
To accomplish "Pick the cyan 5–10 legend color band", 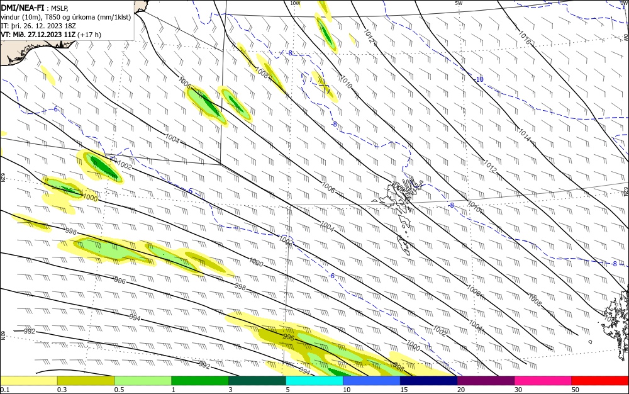I will pos(314,381).
